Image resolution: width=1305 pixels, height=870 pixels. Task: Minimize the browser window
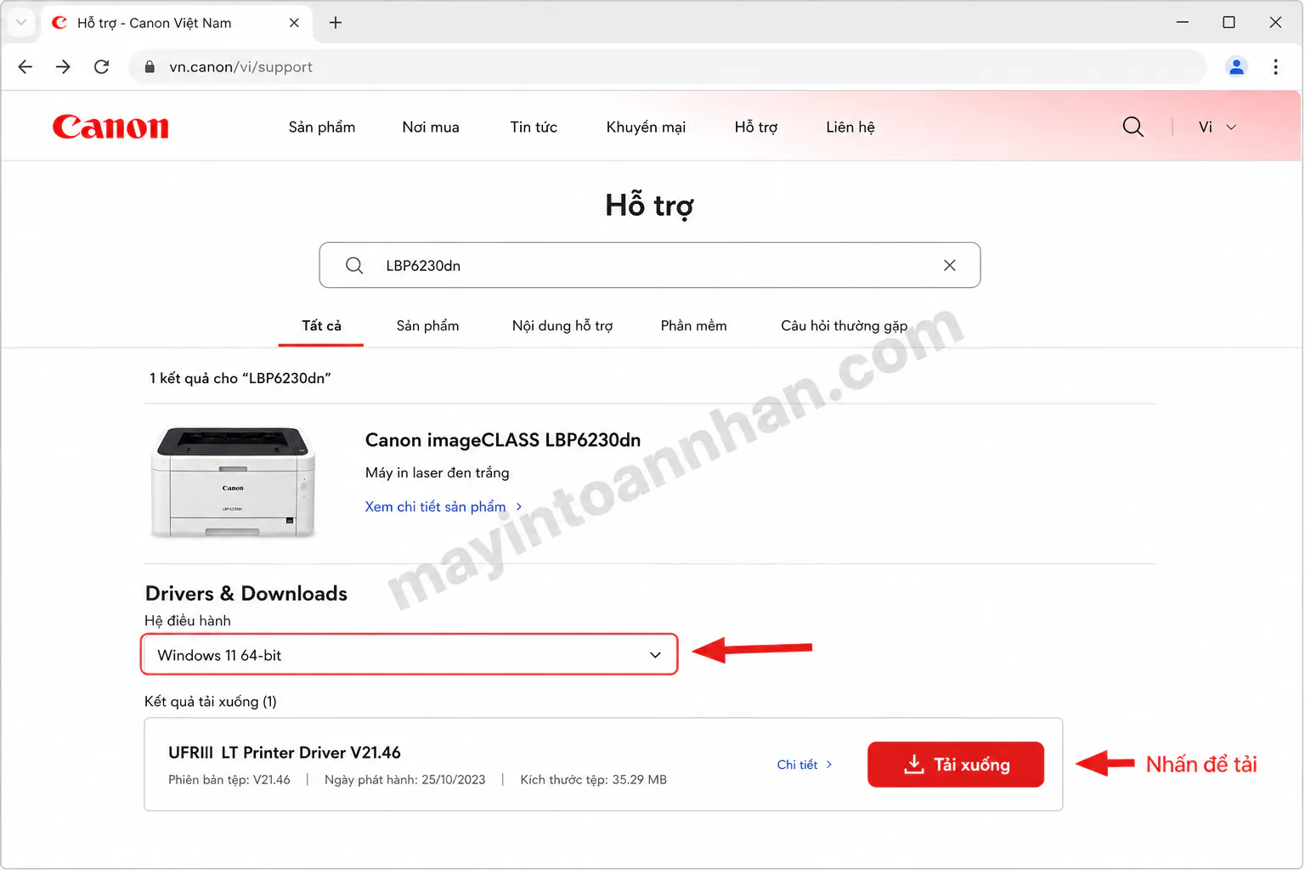[1182, 23]
